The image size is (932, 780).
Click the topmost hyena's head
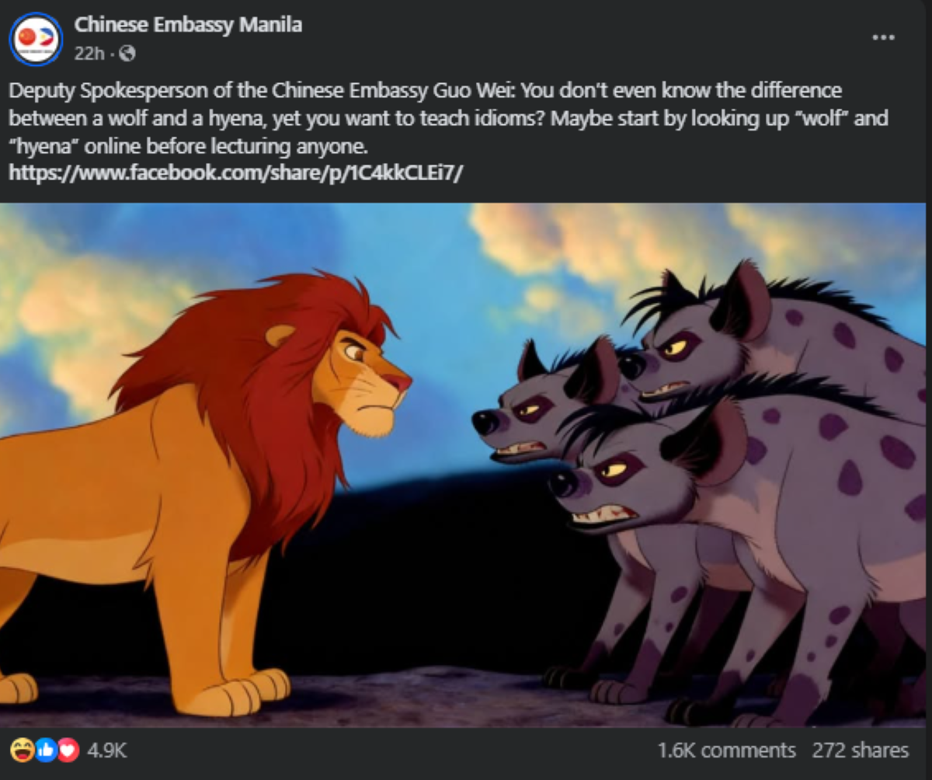(683, 342)
